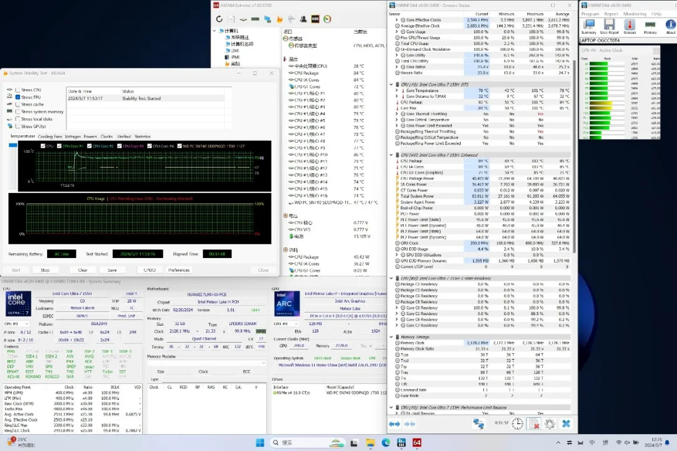Open HWiNFO Summary icon
This screenshot has width=677, height=451.
coord(589,25)
